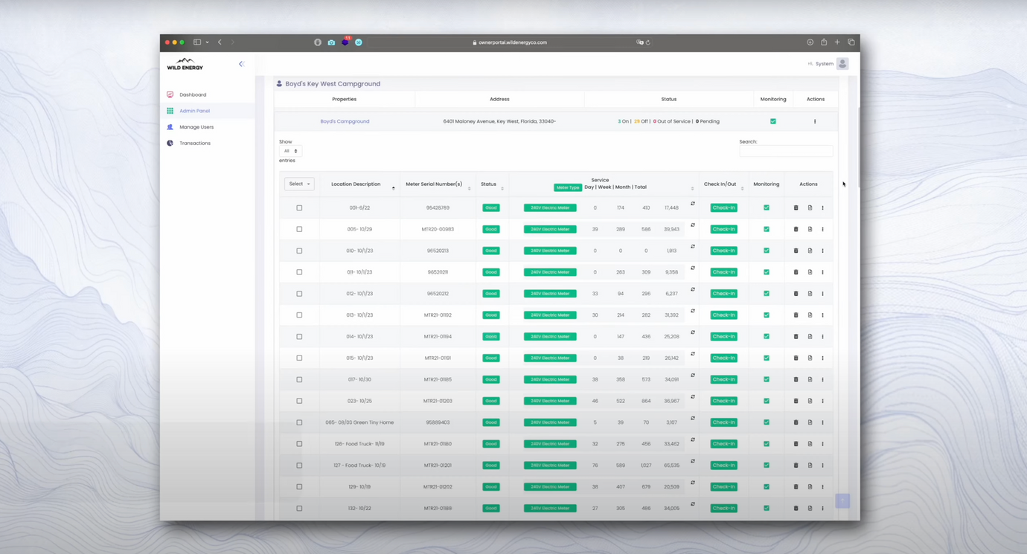Click the Safari share icon
The width and height of the screenshot is (1027, 554).
824,42
